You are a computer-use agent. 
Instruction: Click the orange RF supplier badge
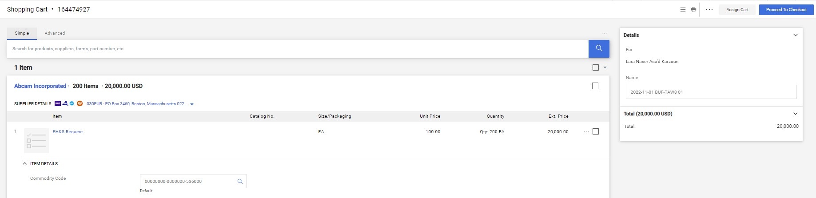coord(80,104)
